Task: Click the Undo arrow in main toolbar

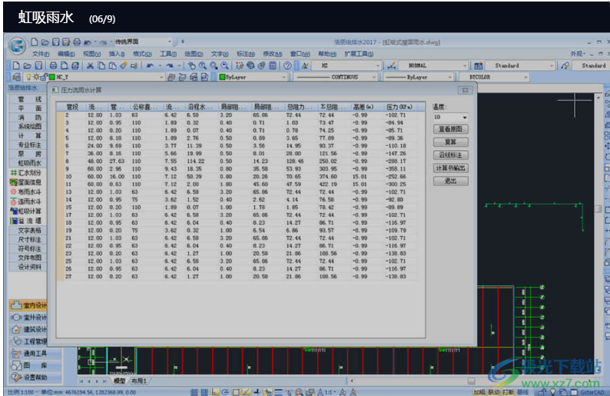Action: point(150,65)
